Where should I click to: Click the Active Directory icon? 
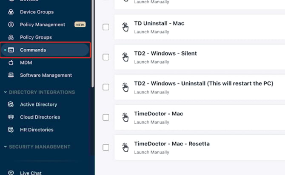pyautogui.click(x=11, y=104)
